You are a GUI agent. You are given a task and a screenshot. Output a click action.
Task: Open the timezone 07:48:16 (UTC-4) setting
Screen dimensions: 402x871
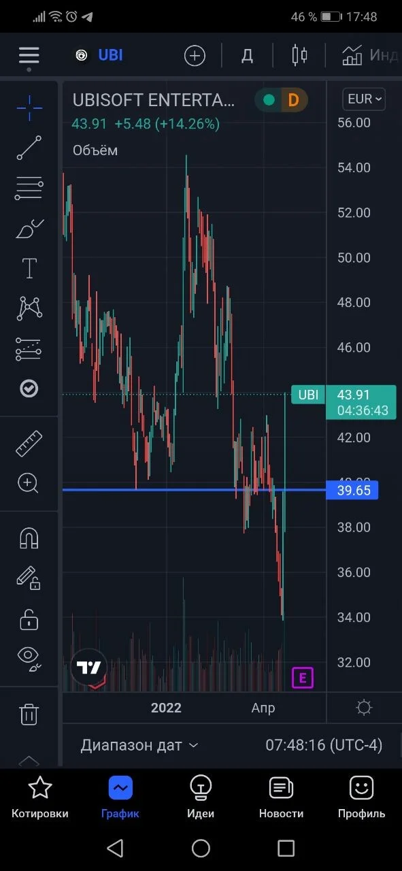[x=324, y=745]
